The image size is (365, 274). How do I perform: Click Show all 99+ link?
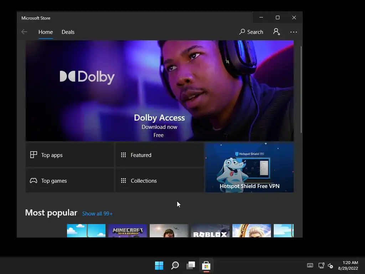point(97,214)
